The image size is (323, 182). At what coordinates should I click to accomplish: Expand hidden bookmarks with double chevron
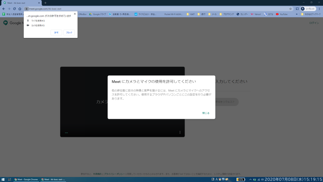click(x=297, y=14)
